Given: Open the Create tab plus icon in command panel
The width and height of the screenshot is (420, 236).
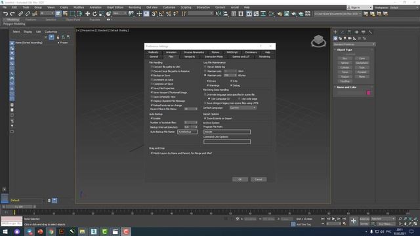Looking at the screenshot, I should tap(335, 32).
